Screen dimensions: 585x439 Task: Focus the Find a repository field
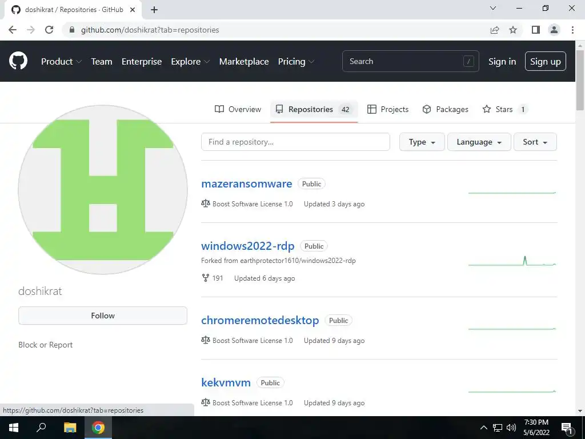pyautogui.click(x=295, y=142)
